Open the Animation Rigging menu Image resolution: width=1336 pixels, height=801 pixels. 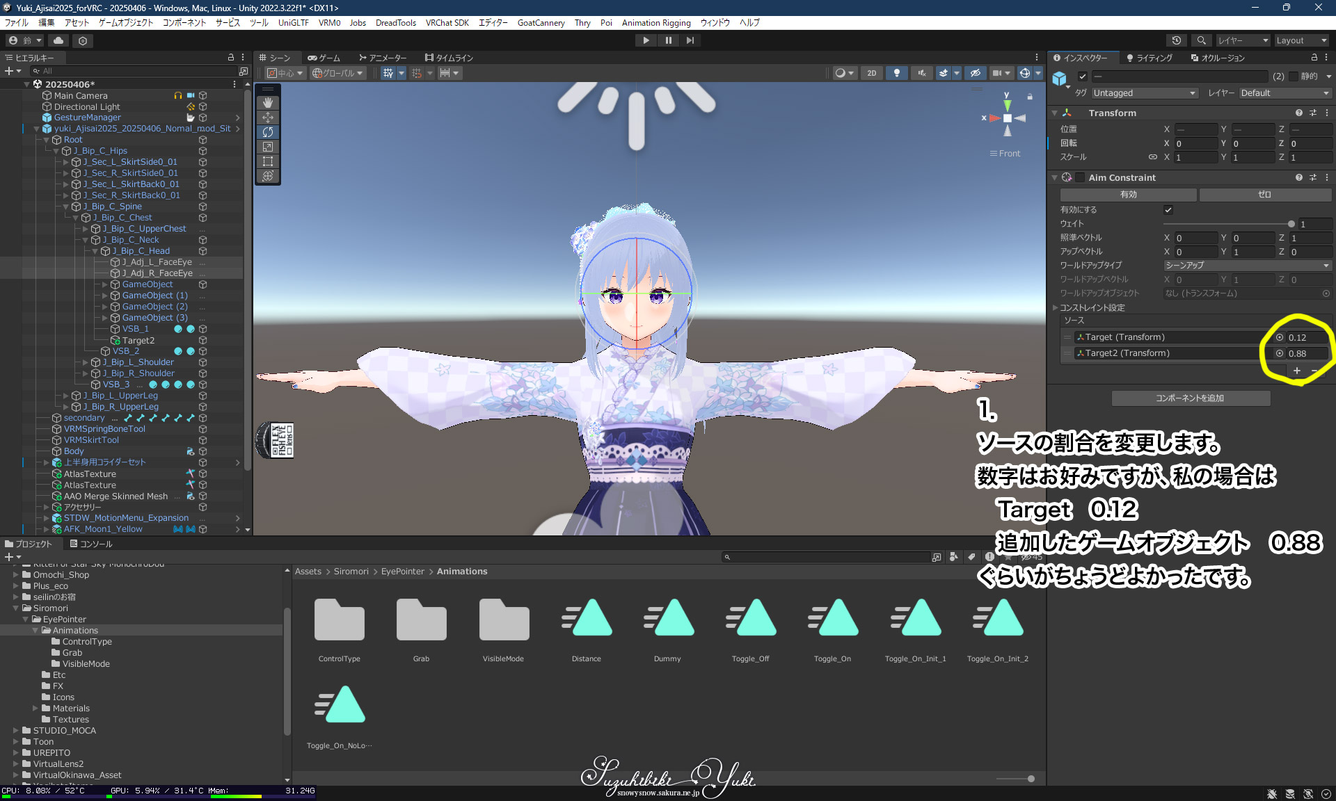tap(656, 23)
